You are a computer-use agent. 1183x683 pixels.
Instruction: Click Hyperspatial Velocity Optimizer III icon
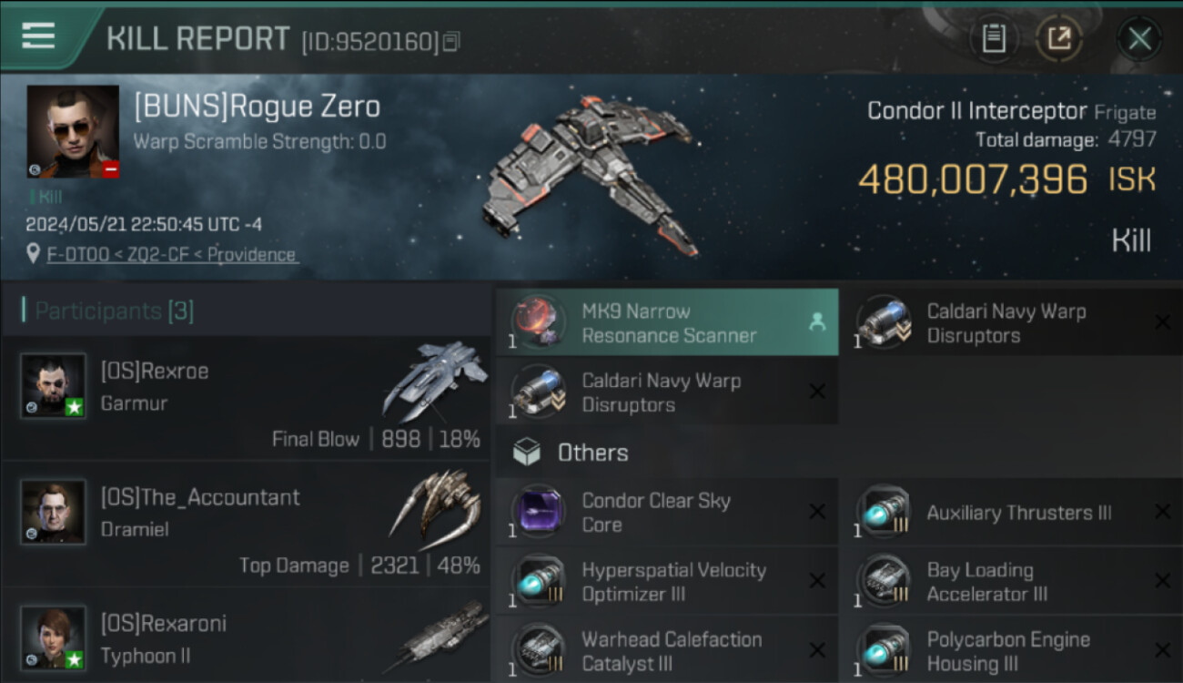(x=538, y=581)
